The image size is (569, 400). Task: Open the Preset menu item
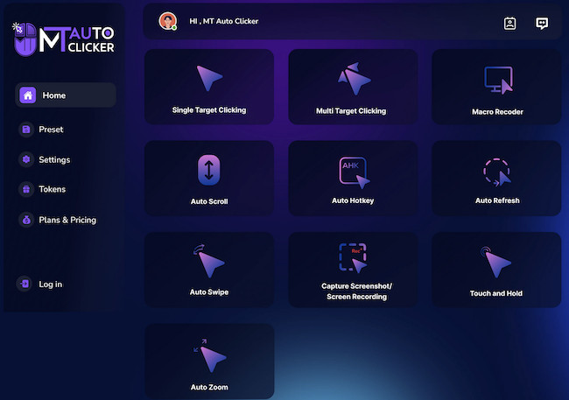(51, 130)
